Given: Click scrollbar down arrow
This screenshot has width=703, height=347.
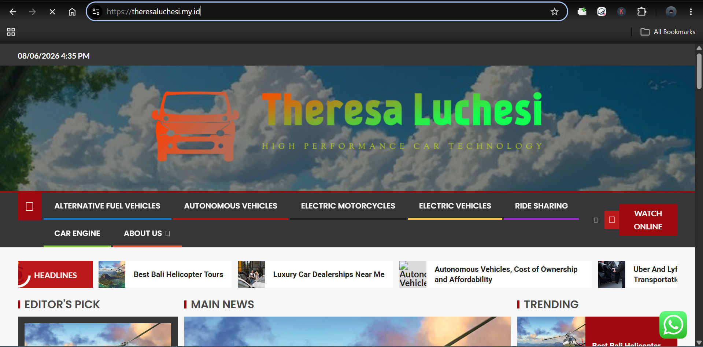Looking at the screenshot, I should coord(699,343).
